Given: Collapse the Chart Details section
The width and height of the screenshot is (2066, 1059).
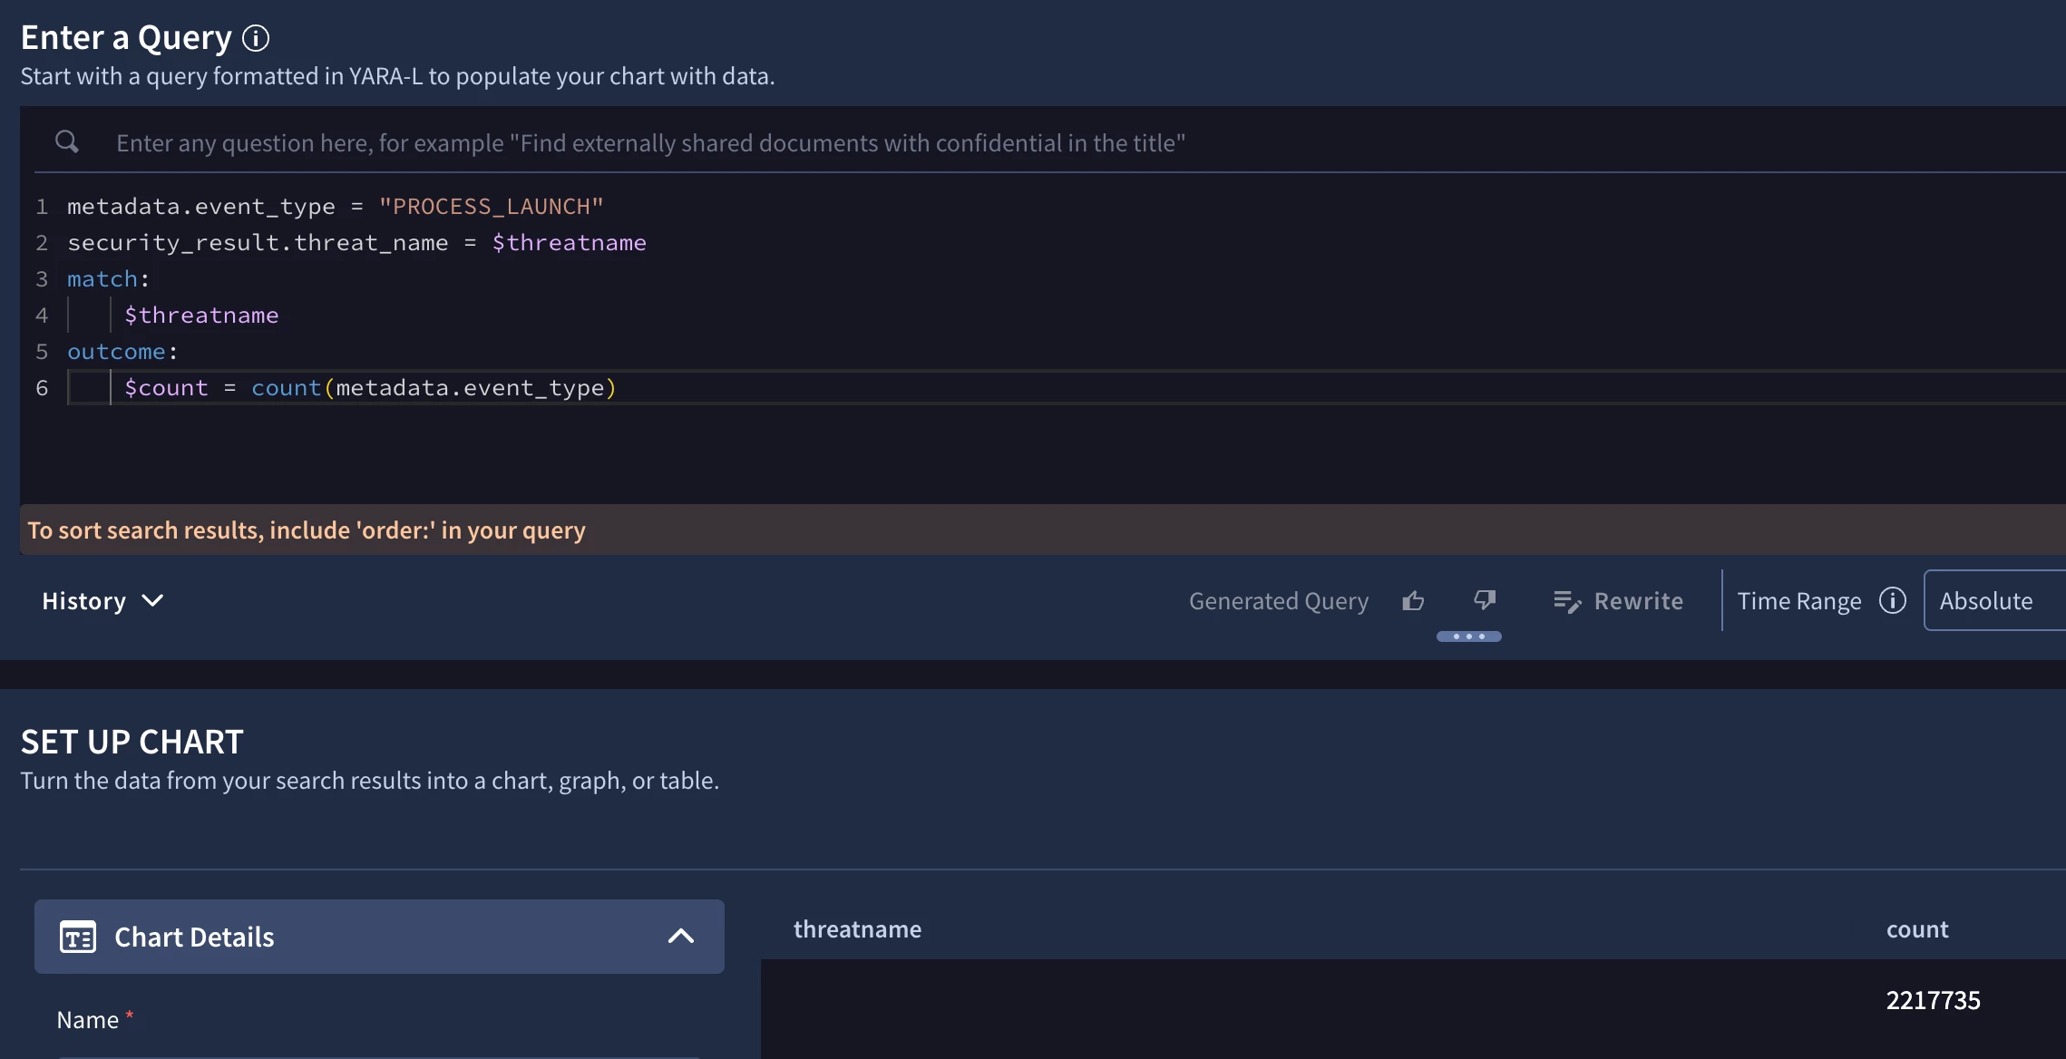Looking at the screenshot, I should 680,937.
